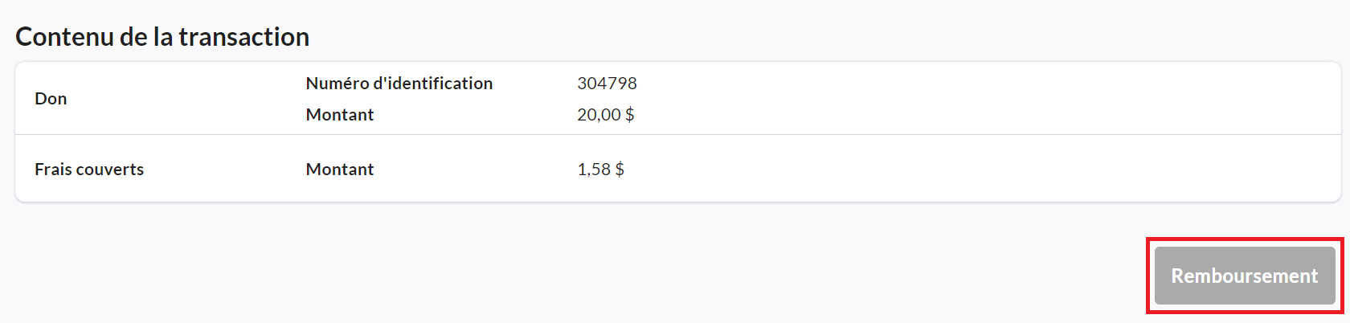Click the dollar sign after 1,58
This screenshot has width=1350, height=323.
tap(620, 170)
